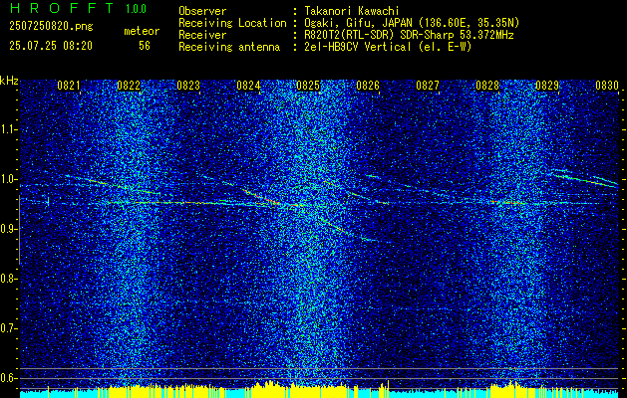Click the 0821 time marker
This screenshot has height=398, width=627.
pyautogui.click(x=69, y=85)
